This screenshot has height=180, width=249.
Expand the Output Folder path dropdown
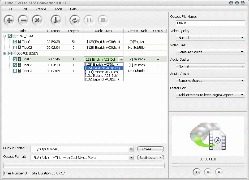131,149
